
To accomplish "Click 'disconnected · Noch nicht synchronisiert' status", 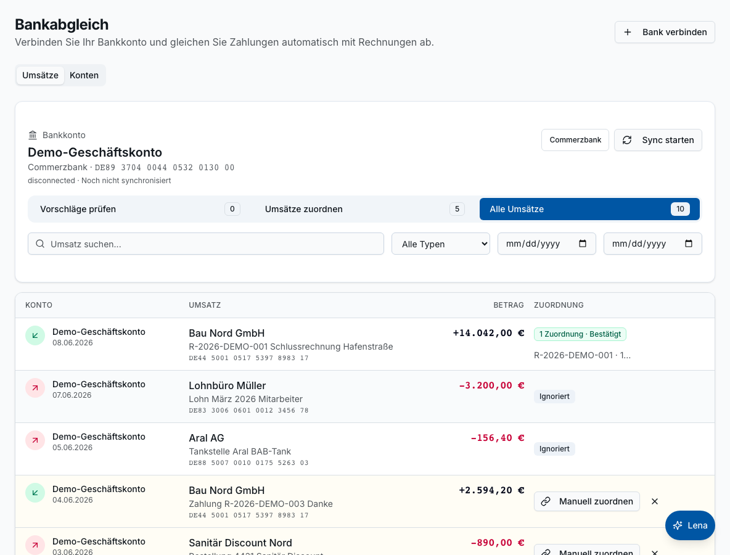I will pos(99,181).
